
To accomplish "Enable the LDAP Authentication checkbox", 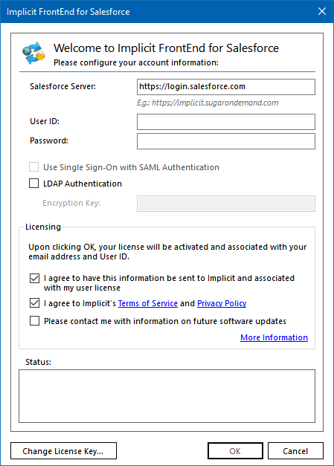I will click(x=34, y=184).
